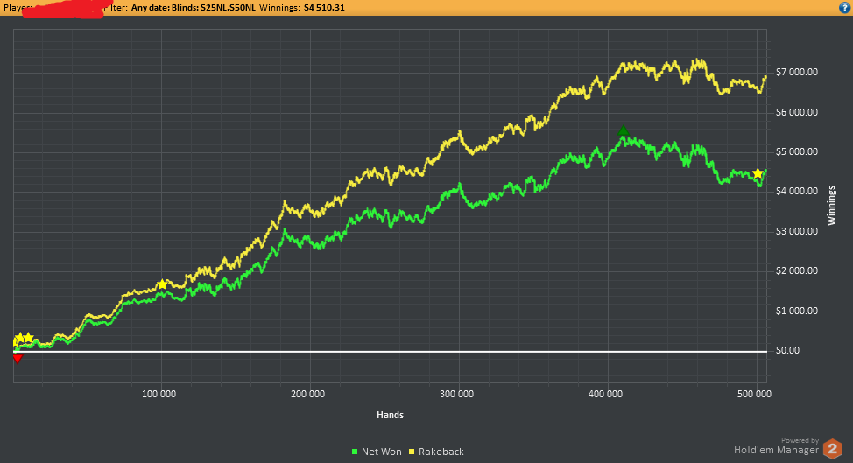Click the 300 000 x-axis label

click(x=456, y=394)
